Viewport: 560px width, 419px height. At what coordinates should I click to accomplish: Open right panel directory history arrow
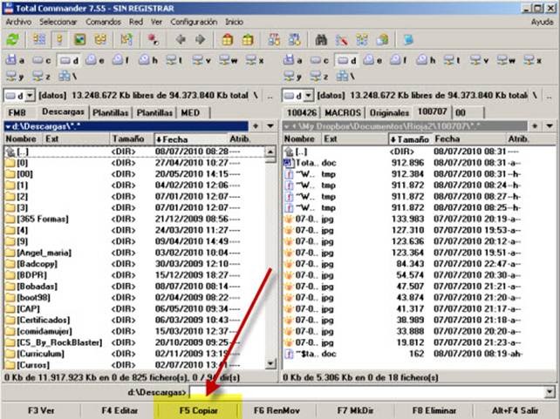550,126
